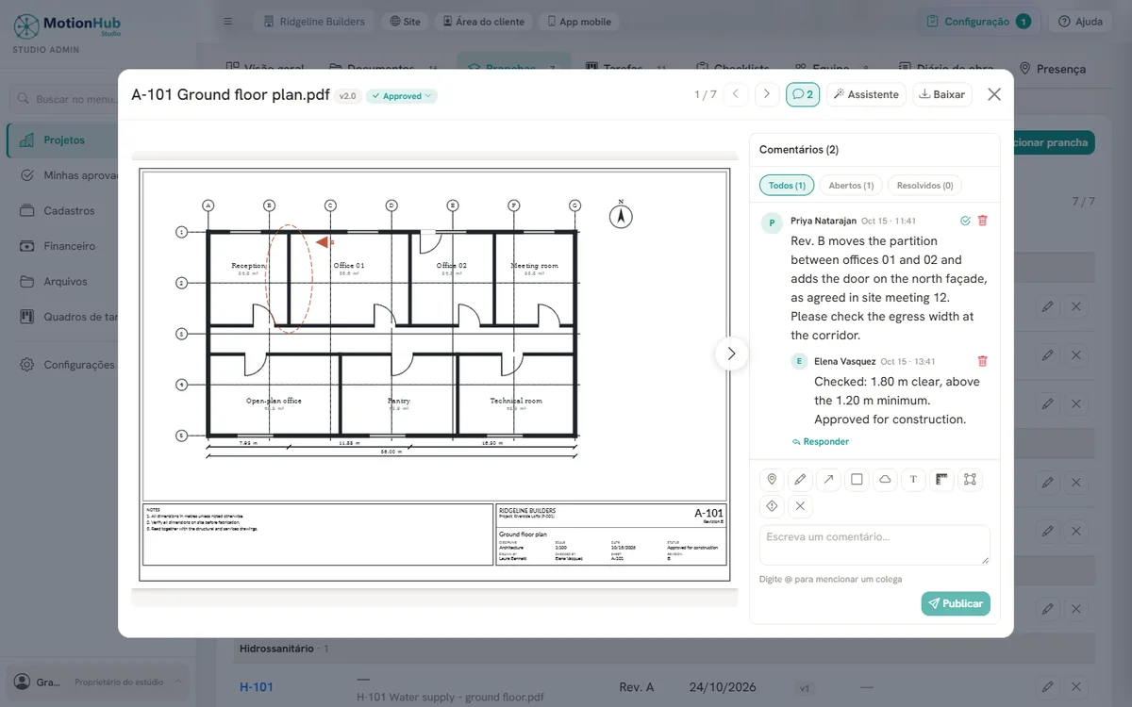This screenshot has height=707, width=1132.
Task: Cancel the active annotation tool with X
Action: point(800,506)
